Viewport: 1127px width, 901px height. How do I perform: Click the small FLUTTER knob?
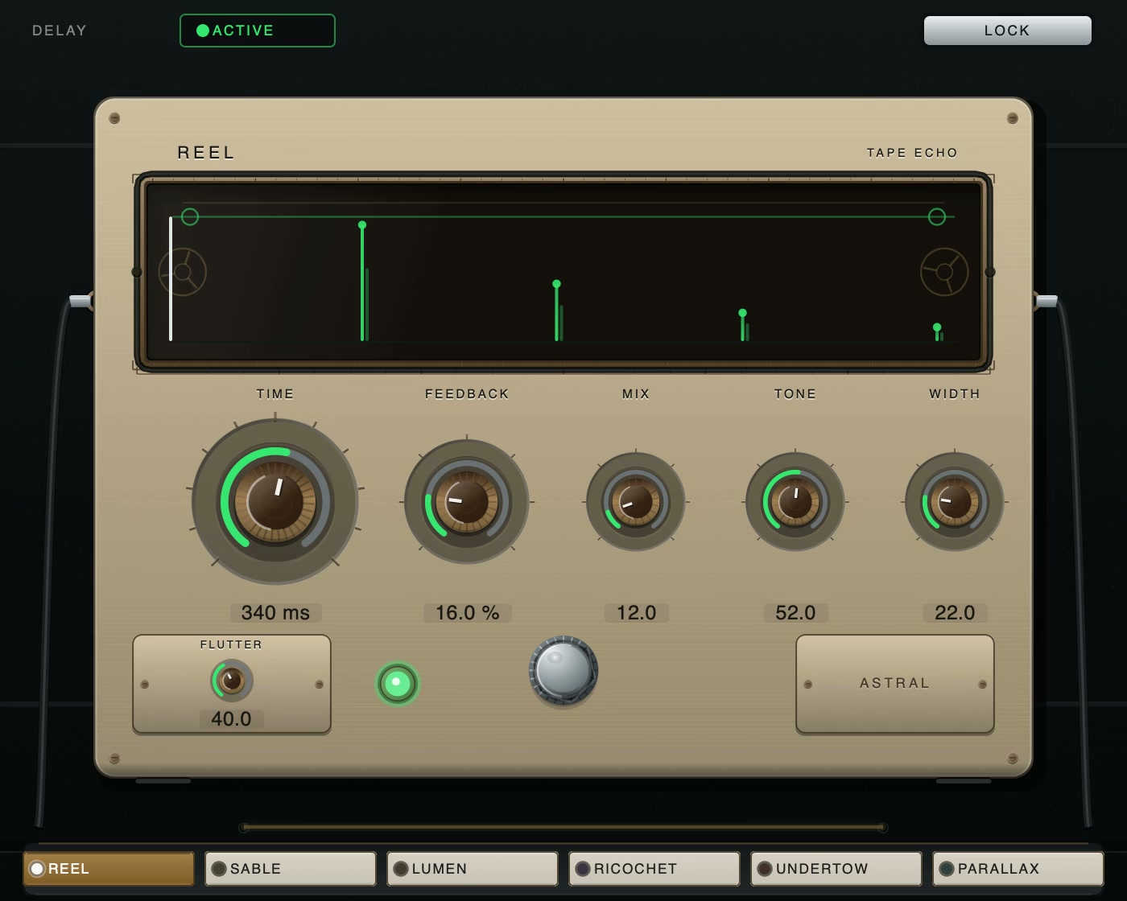[232, 681]
